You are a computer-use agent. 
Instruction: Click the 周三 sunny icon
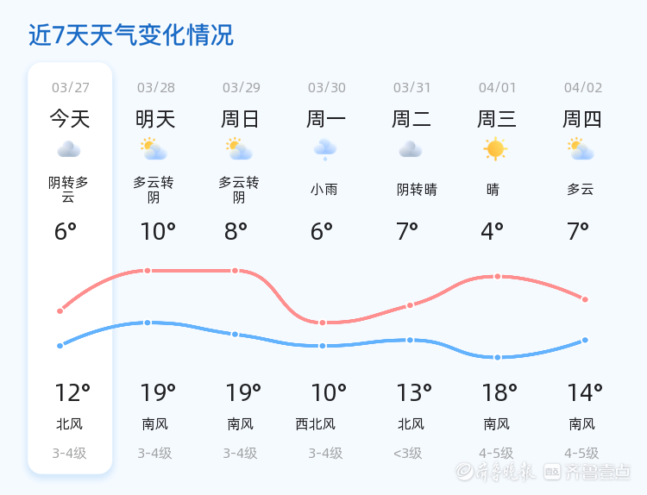point(495,149)
